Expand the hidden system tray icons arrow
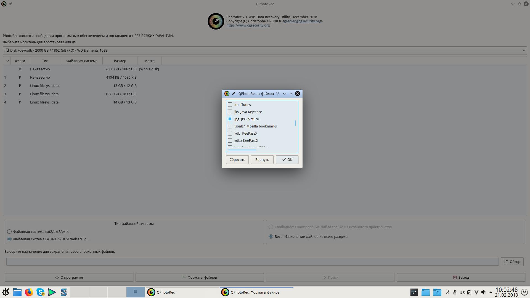530x298 pixels. [x=491, y=292]
